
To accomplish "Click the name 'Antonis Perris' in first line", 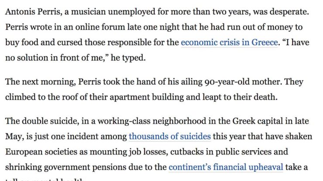I will point(33,12).
